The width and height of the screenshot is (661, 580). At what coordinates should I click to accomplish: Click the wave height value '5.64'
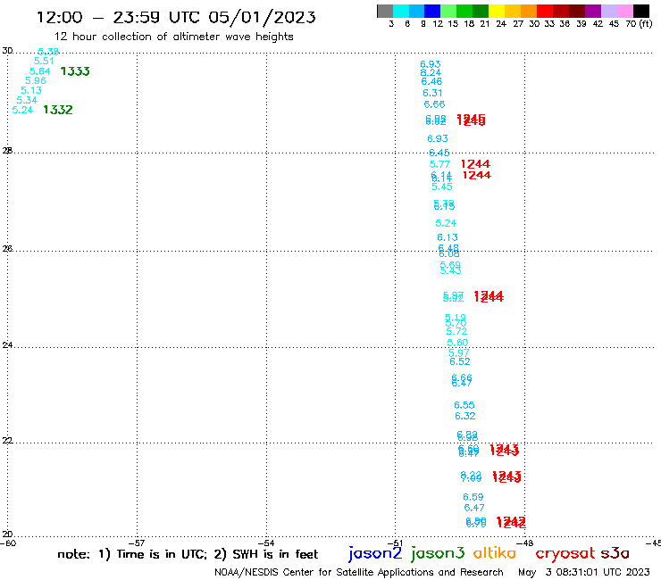tap(39, 71)
